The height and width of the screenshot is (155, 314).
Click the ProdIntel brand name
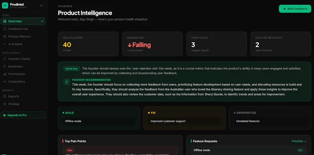tap(17, 4)
